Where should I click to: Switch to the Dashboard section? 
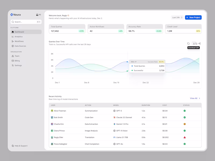pyautogui.click(x=18, y=32)
